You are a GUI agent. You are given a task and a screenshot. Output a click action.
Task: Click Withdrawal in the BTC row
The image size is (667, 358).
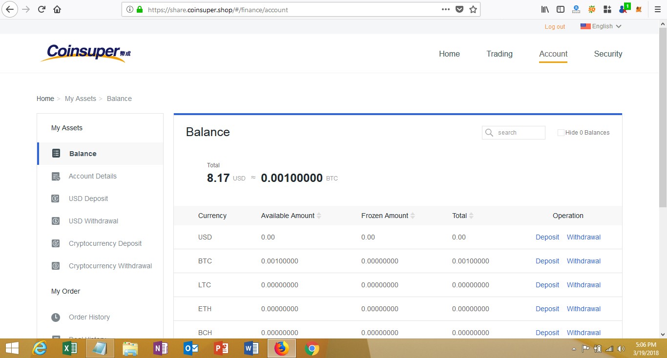584,261
